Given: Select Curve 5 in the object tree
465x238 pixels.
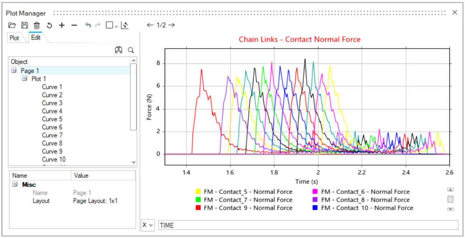Looking at the screenshot, I should pyautogui.click(x=52, y=119).
